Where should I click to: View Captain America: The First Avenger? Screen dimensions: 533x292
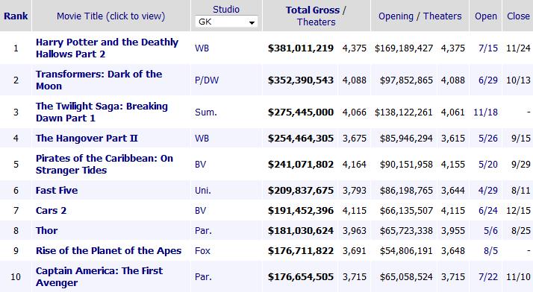(99, 277)
